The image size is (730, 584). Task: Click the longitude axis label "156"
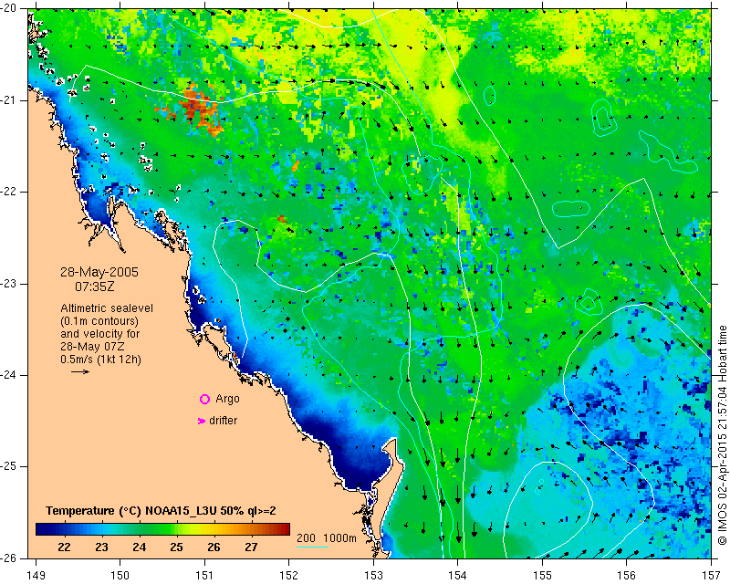(627, 576)
